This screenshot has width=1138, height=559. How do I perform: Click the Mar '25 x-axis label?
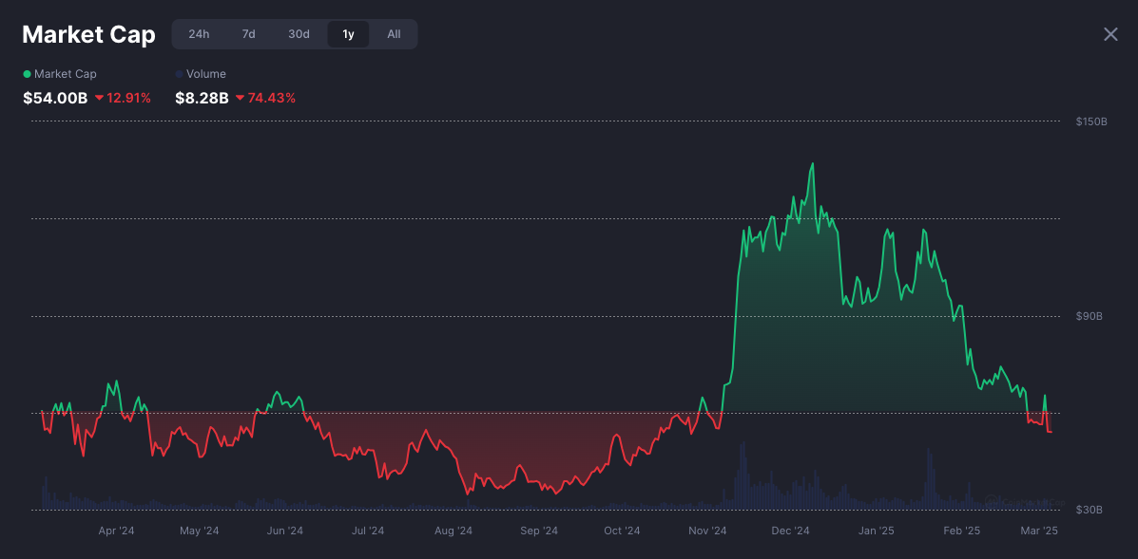point(1038,531)
